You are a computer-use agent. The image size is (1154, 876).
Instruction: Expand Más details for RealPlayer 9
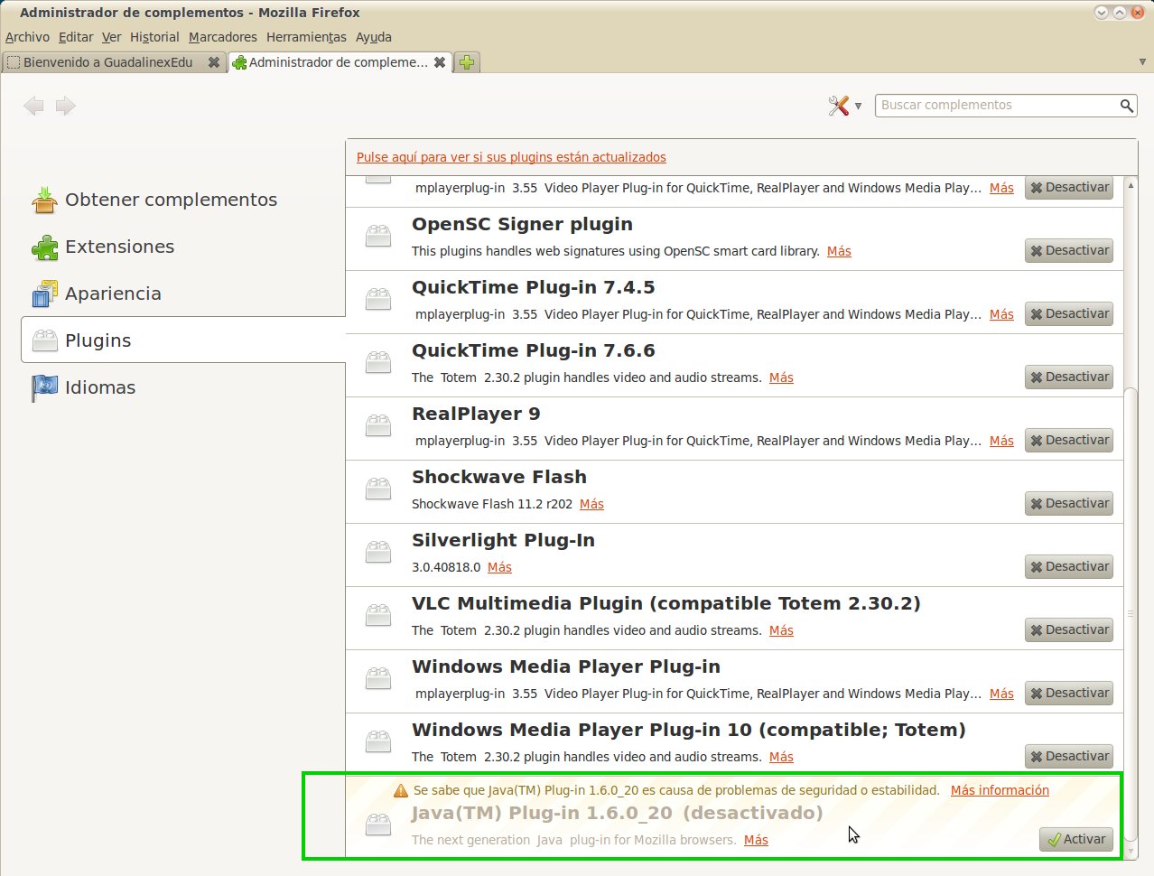[1001, 441]
